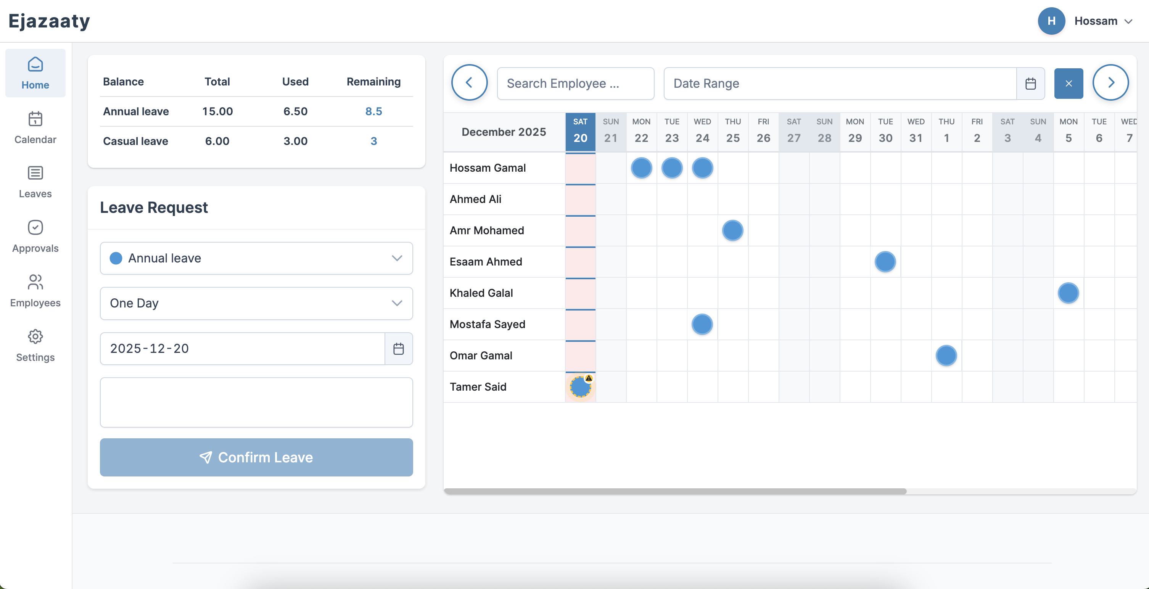Screen dimensions: 1149x589
Task: Click the Confirm Leave button
Action: pos(256,457)
